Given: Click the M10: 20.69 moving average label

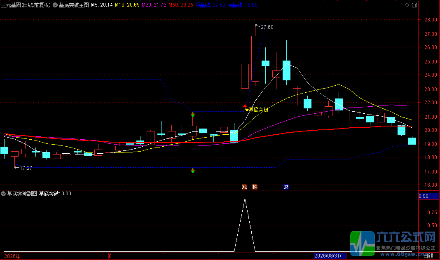Looking at the screenshot, I should 127,5.
